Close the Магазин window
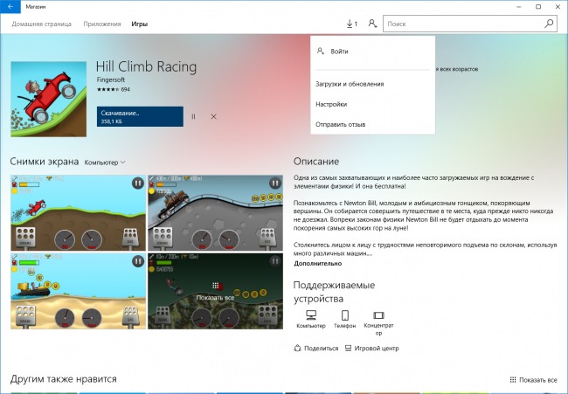 tap(558, 6)
